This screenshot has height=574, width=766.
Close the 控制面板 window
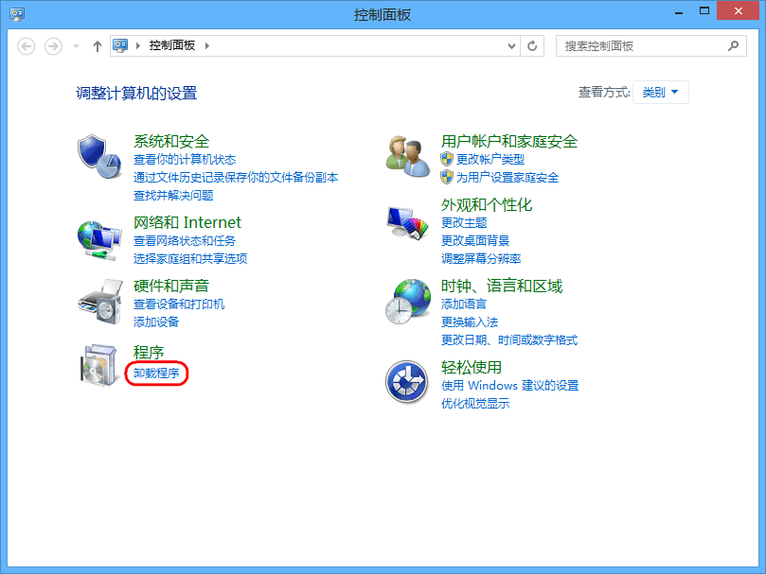click(739, 10)
